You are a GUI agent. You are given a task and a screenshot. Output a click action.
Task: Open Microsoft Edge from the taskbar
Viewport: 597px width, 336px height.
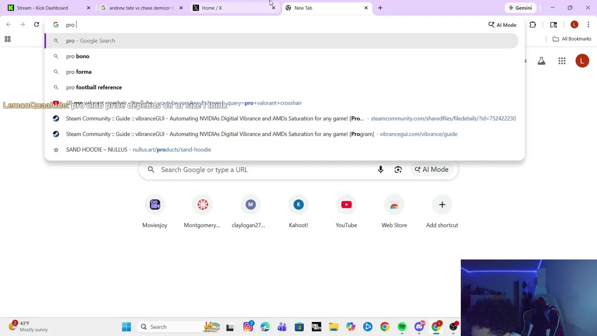[265, 327]
